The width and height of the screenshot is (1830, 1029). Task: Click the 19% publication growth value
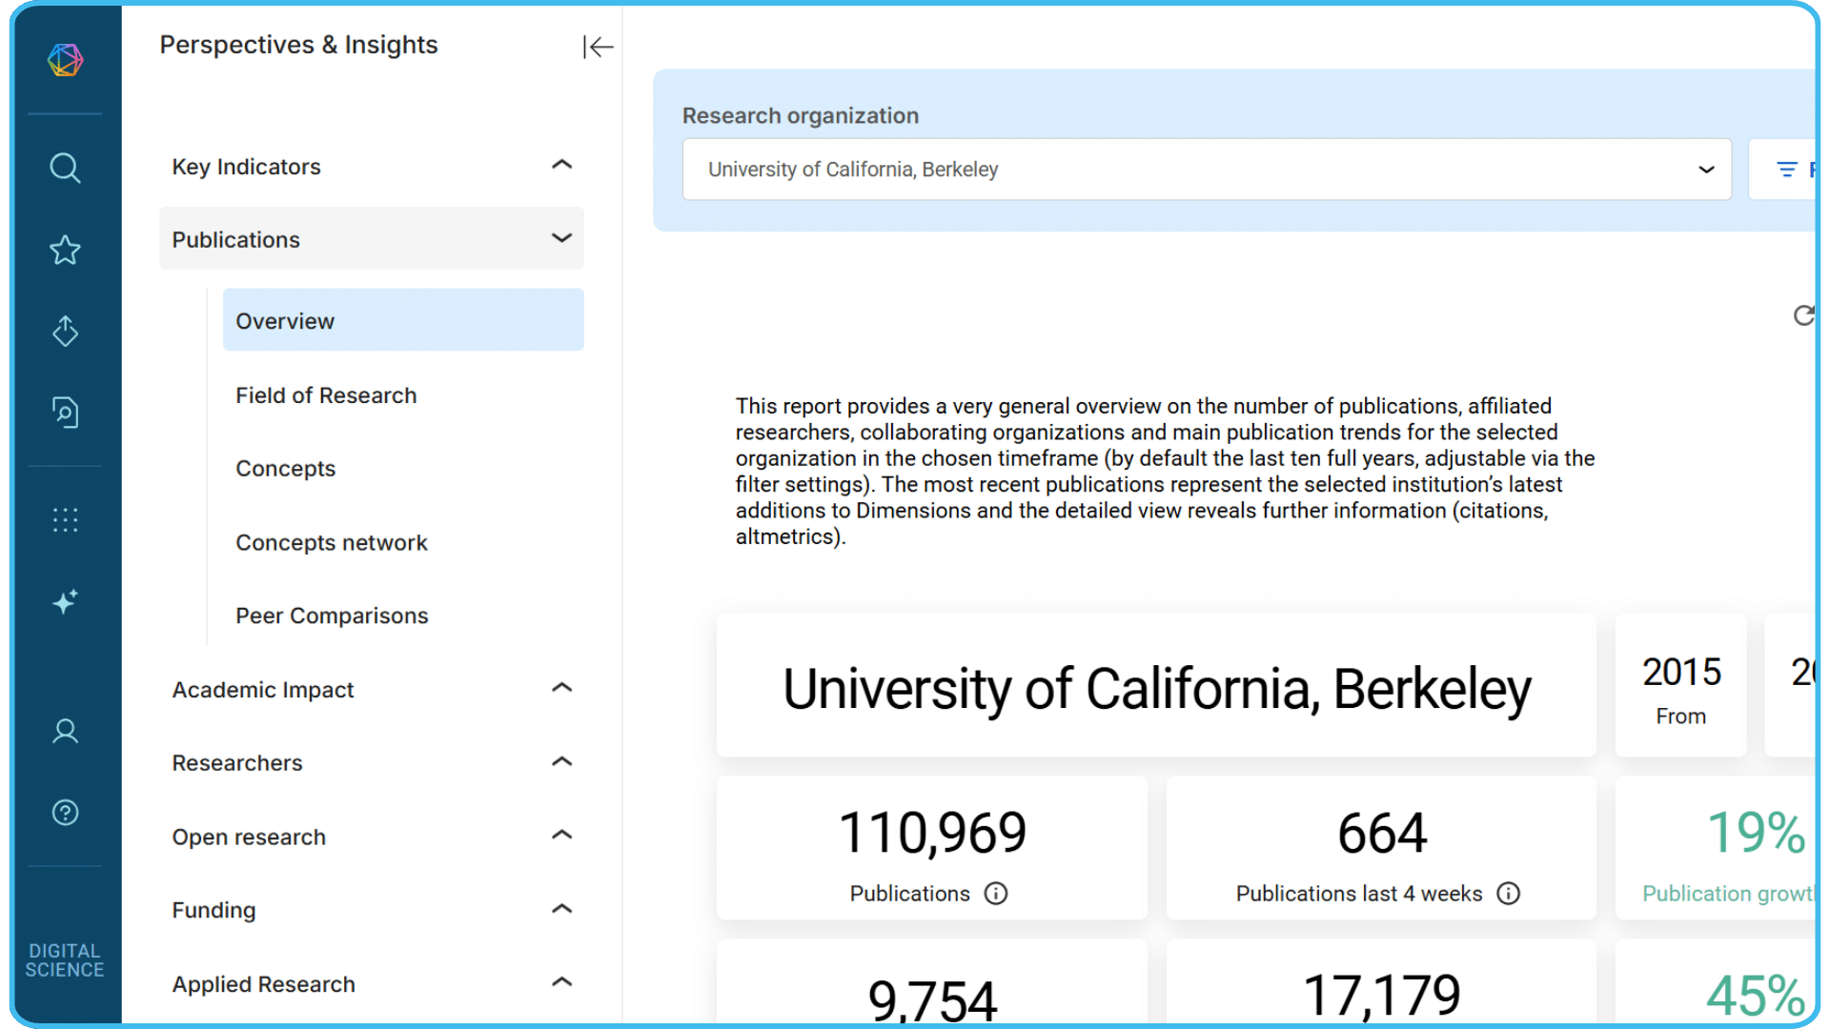coord(1756,833)
